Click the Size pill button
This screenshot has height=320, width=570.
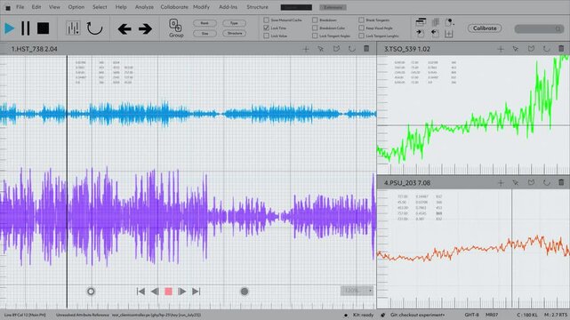pos(205,34)
